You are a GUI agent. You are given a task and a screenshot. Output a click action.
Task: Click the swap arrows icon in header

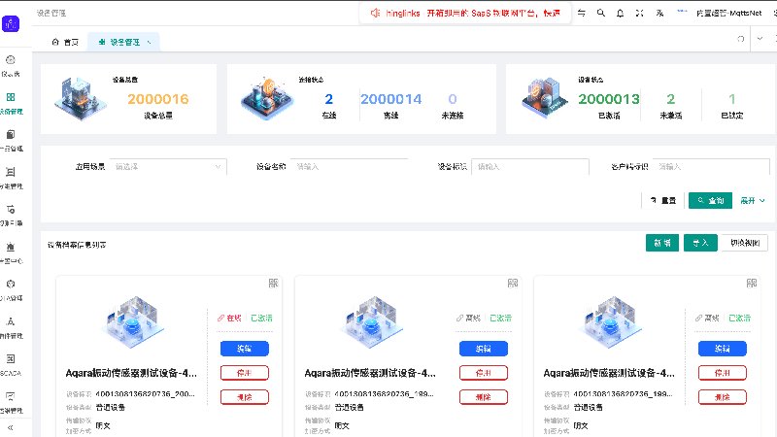[581, 13]
